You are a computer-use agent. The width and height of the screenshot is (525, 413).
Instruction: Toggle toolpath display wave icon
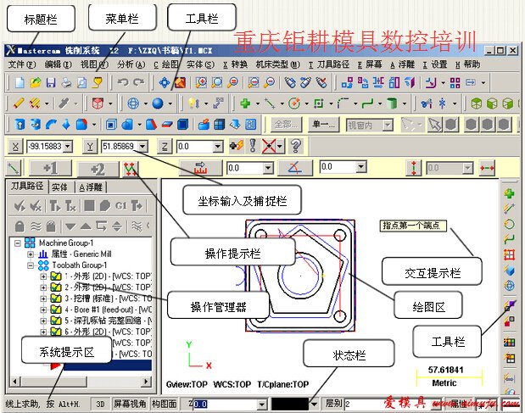36,226
